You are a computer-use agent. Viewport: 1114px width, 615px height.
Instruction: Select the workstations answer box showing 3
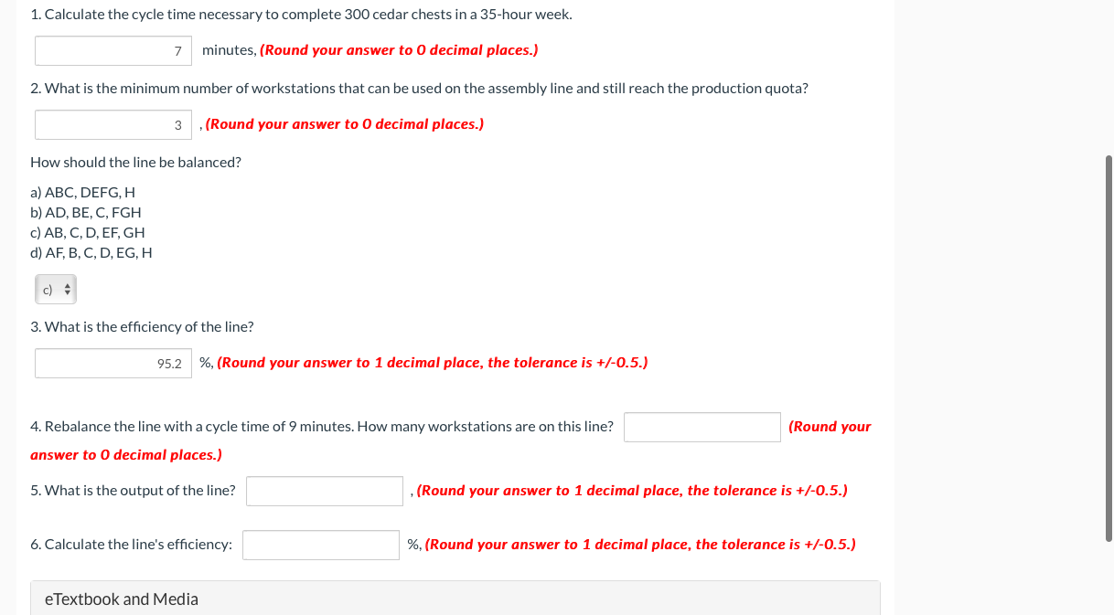tap(112, 124)
